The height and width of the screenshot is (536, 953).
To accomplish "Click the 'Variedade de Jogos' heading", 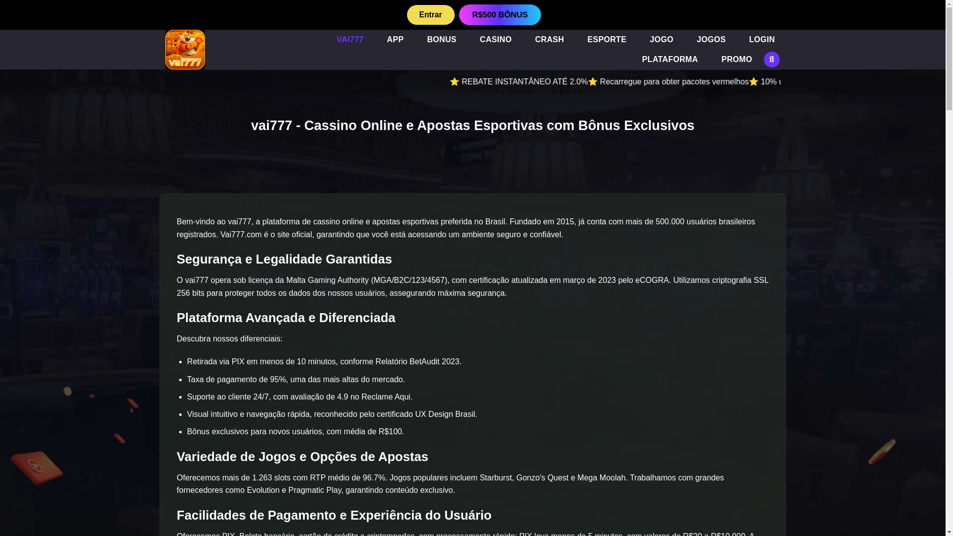I will pos(302,457).
